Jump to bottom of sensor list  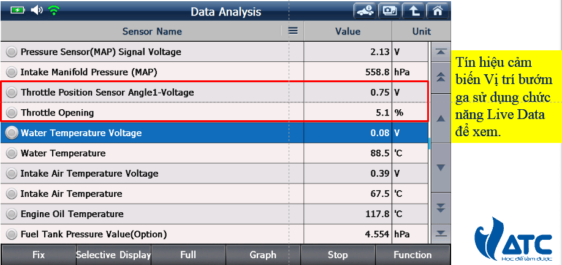(440, 232)
